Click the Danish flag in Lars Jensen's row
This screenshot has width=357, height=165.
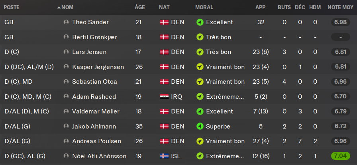click(164, 52)
